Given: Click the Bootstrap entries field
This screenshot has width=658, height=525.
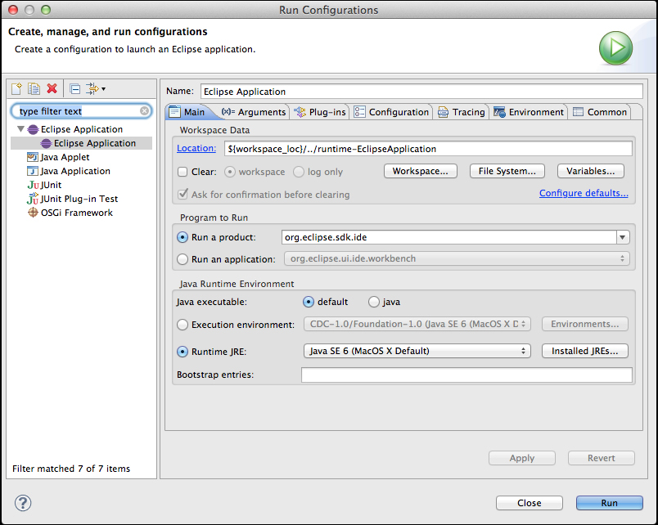Looking at the screenshot, I should pos(466,375).
